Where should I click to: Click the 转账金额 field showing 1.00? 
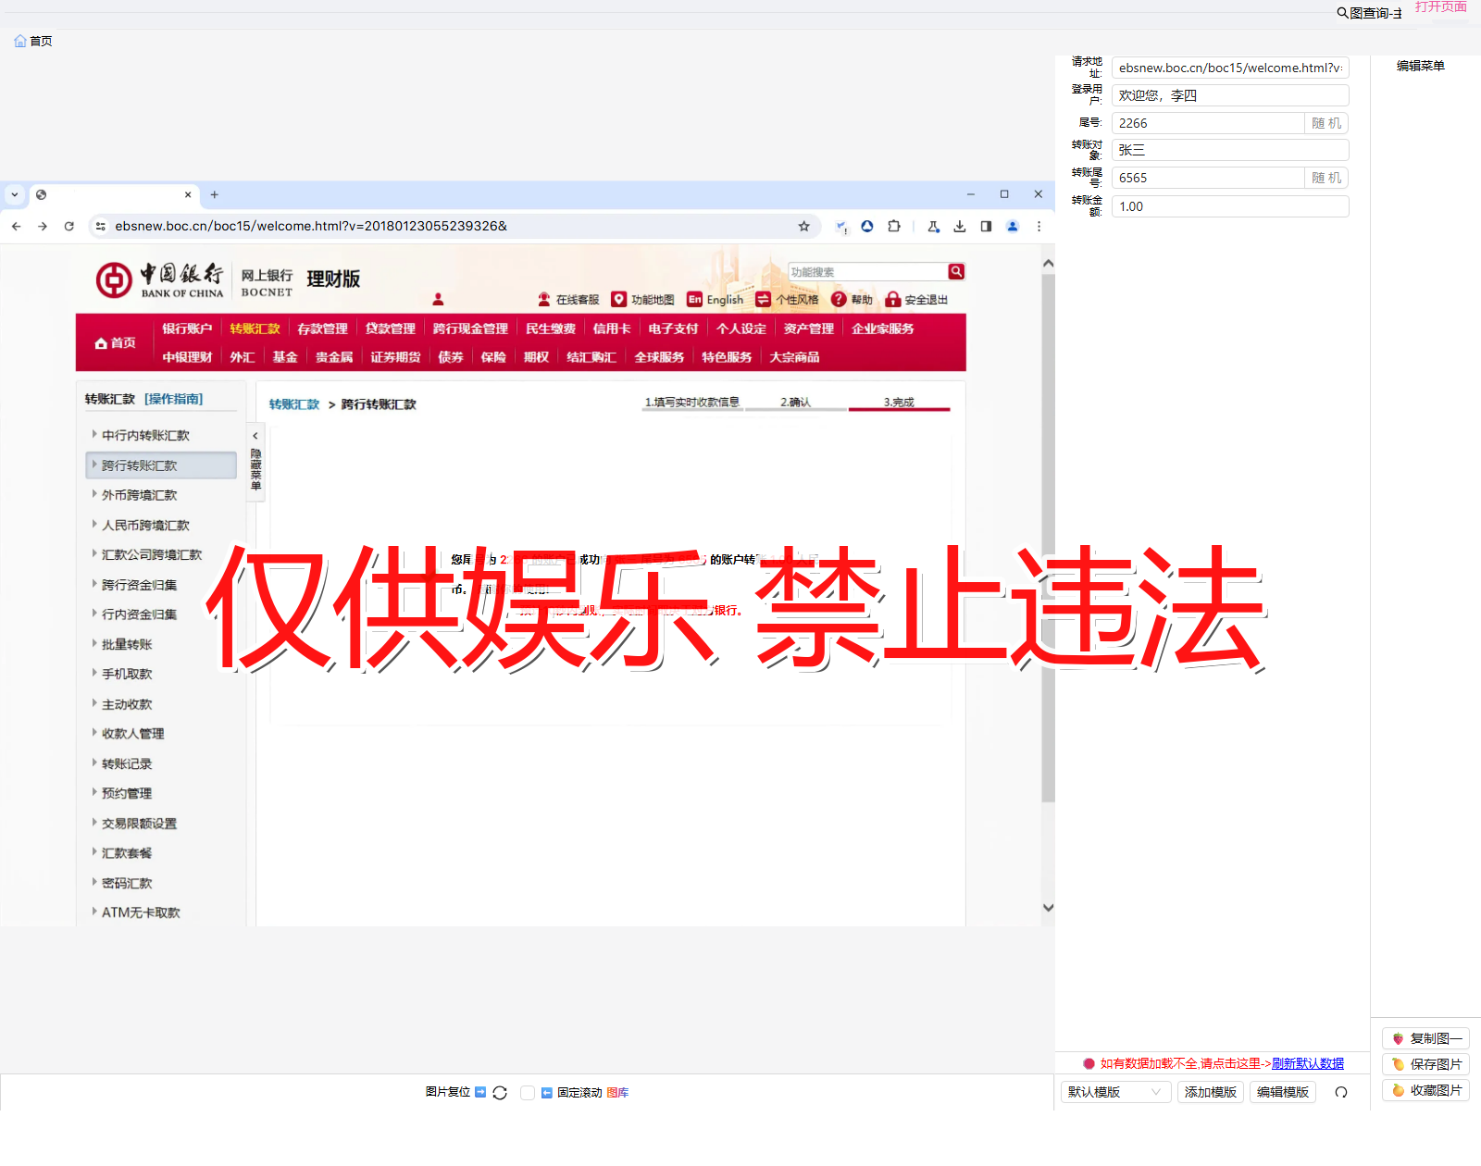point(1229,205)
